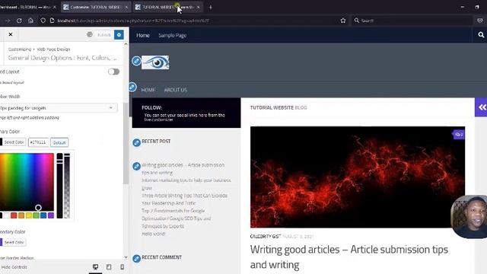487x274 pixels.
Task: Open the CELEBRITY GIST category link
Action: 266,237
